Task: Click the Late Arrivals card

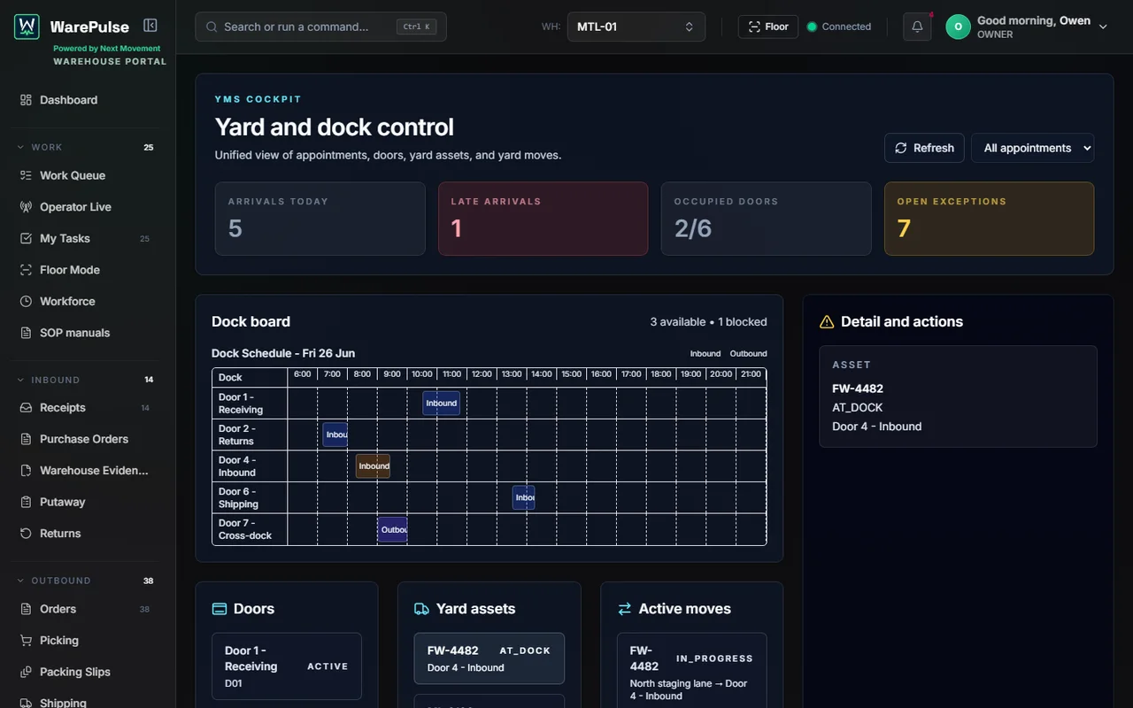Action: [x=543, y=219]
